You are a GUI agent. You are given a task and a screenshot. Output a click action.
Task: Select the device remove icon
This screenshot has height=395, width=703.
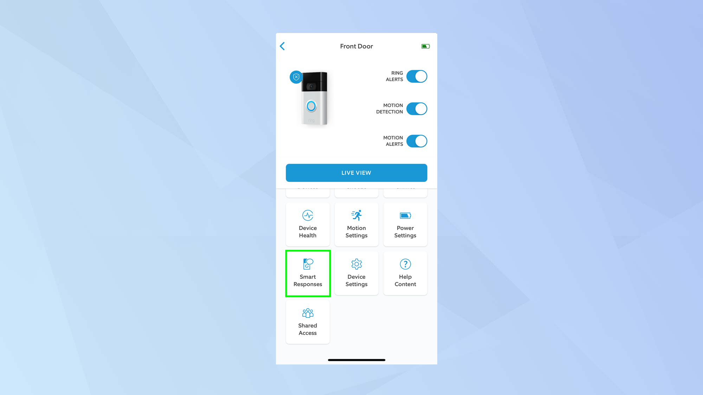coord(296,77)
